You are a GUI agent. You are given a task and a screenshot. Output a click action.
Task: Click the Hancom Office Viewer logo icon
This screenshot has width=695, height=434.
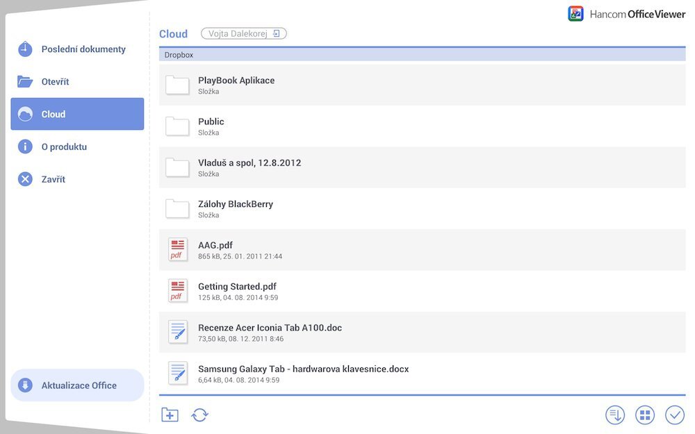[x=575, y=14]
